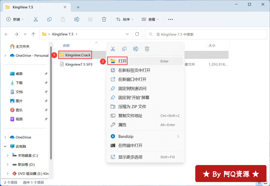Click the chevron after KingView 7.5 breadcrumb
The width and height of the screenshot is (270, 186).
77,34
